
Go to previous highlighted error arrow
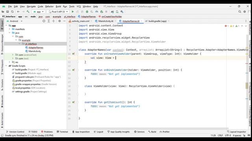(x=242, y=26)
